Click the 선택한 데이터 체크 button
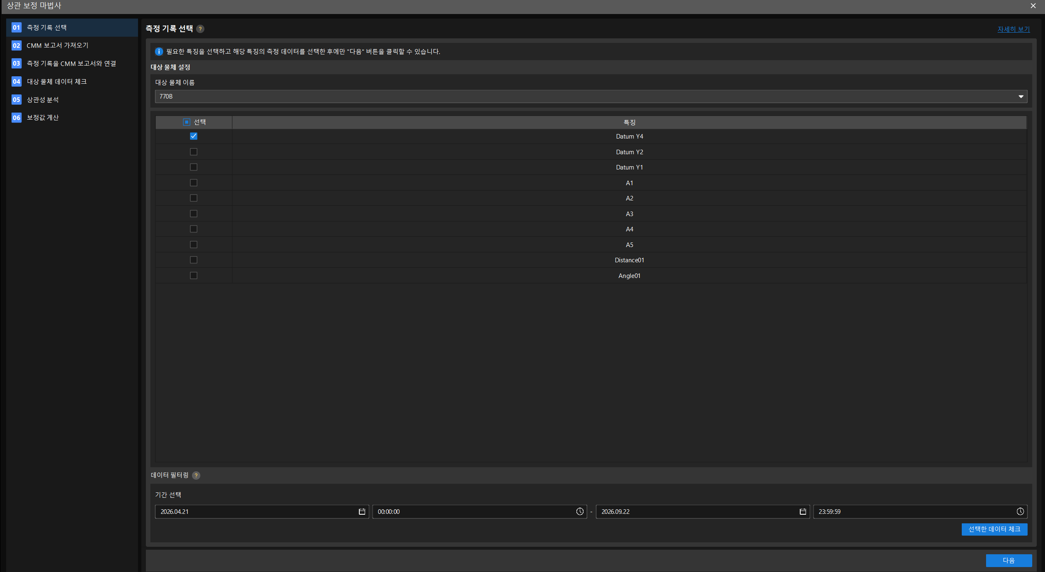The height and width of the screenshot is (572, 1045). click(x=994, y=529)
